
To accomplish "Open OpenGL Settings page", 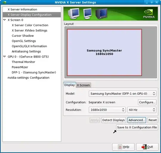I will coord(24,41).
